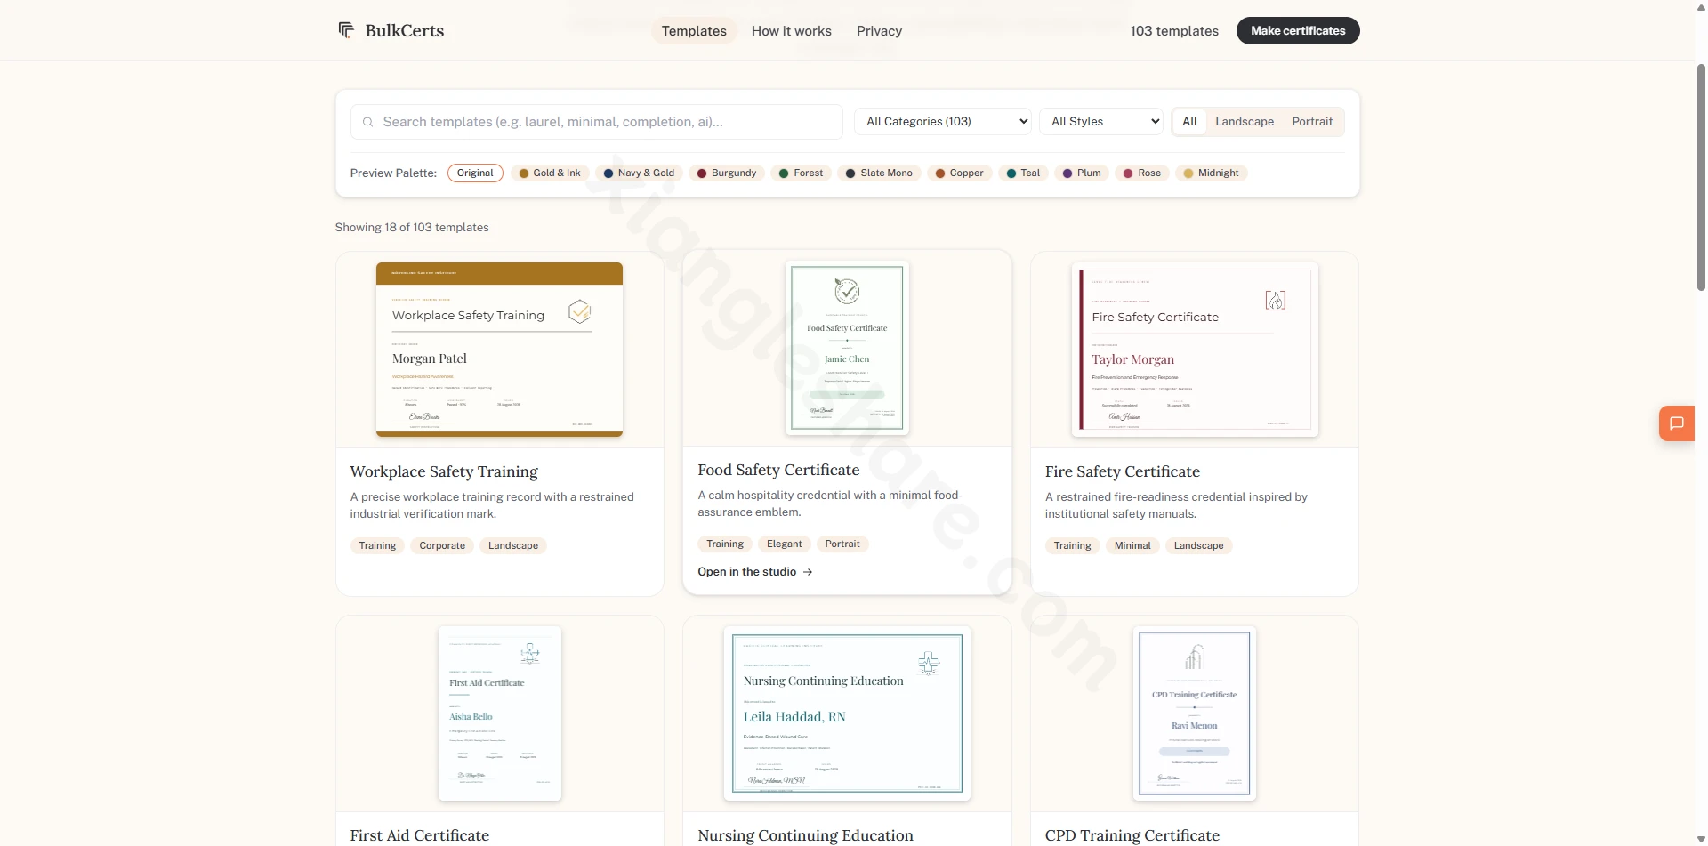Choose the Forest preview palette
The image size is (1708, 846).
(801, 173)
